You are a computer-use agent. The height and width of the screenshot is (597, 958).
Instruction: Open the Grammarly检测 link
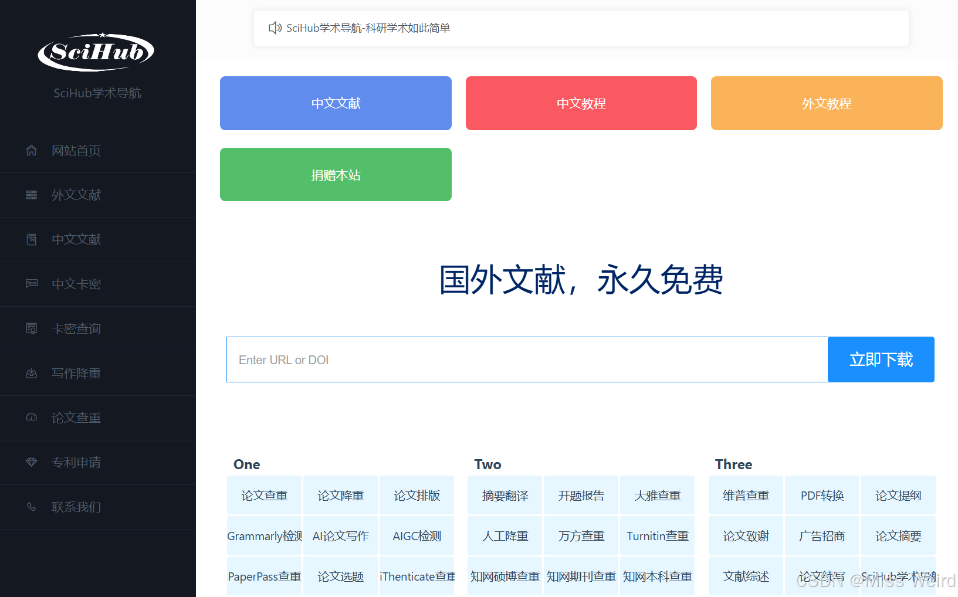[265, 536]
